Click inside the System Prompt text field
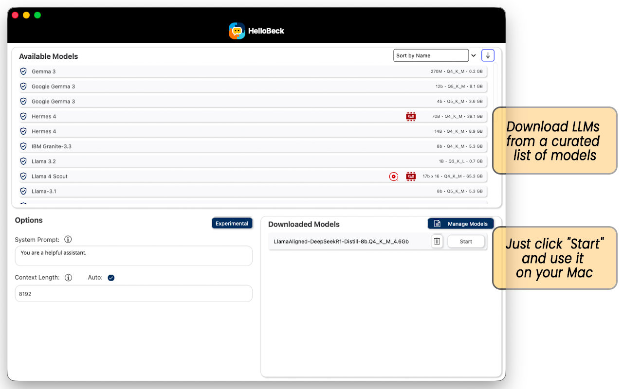This screenshot has width=623, height=389. [x=133, y=256]
